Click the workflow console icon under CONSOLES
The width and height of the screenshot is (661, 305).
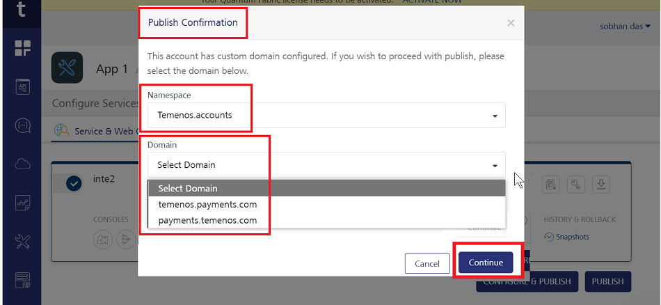click(125, 238)
